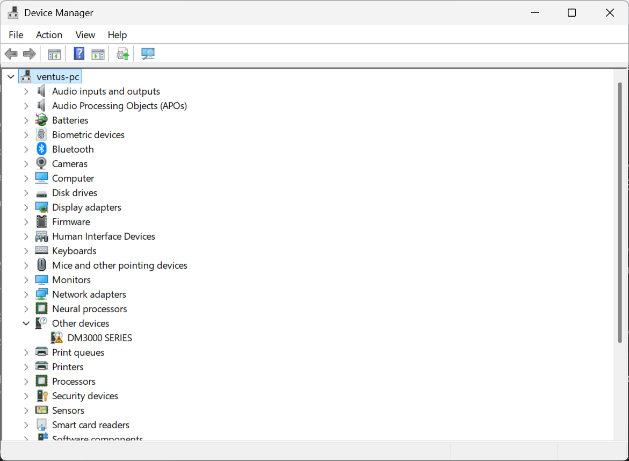The image size is (629, 461).
Task: Click the ventus-pc computer root icon
Action: pos(26,76)
